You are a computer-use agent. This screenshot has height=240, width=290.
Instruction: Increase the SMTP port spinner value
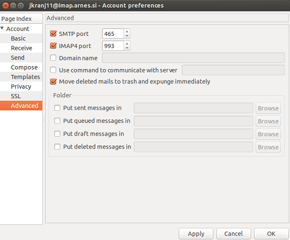127,31
